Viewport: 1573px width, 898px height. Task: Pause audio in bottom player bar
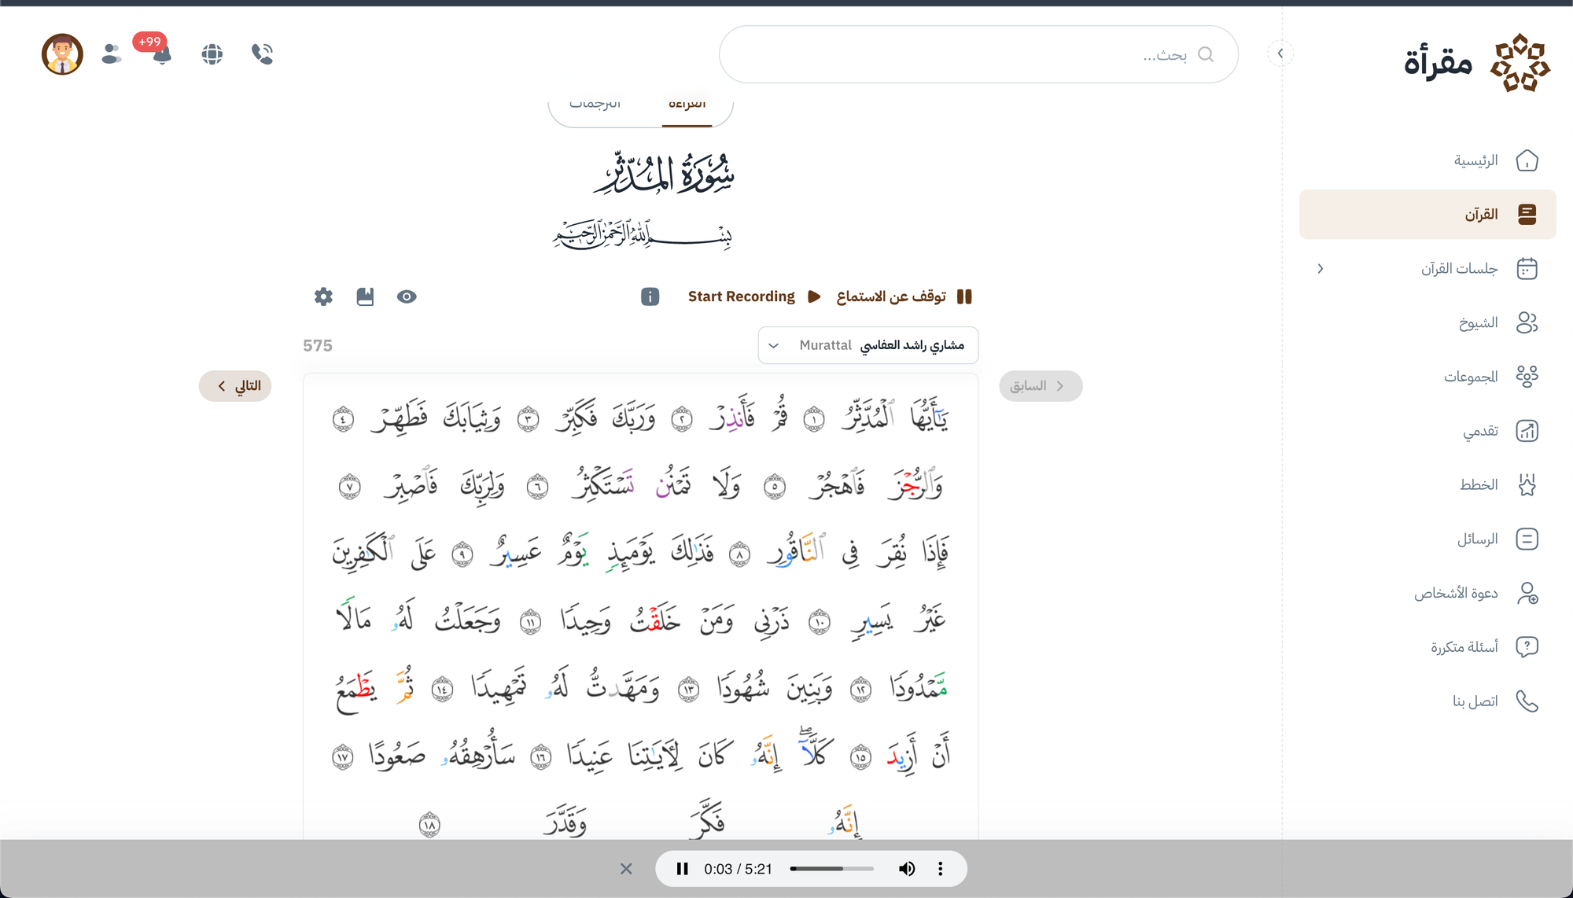point(683,869)
